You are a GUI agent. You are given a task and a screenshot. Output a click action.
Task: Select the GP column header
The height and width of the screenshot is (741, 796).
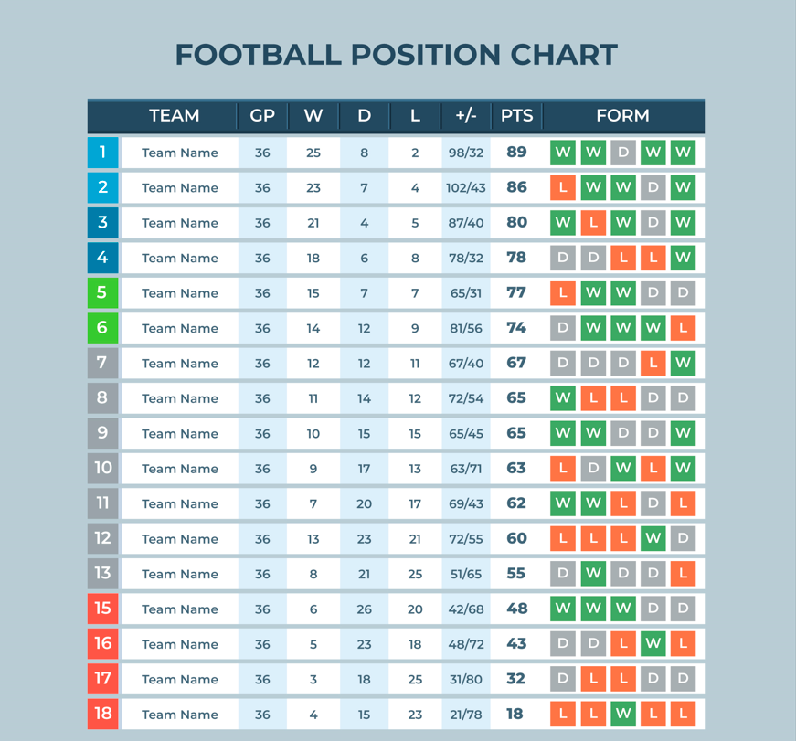262,116
